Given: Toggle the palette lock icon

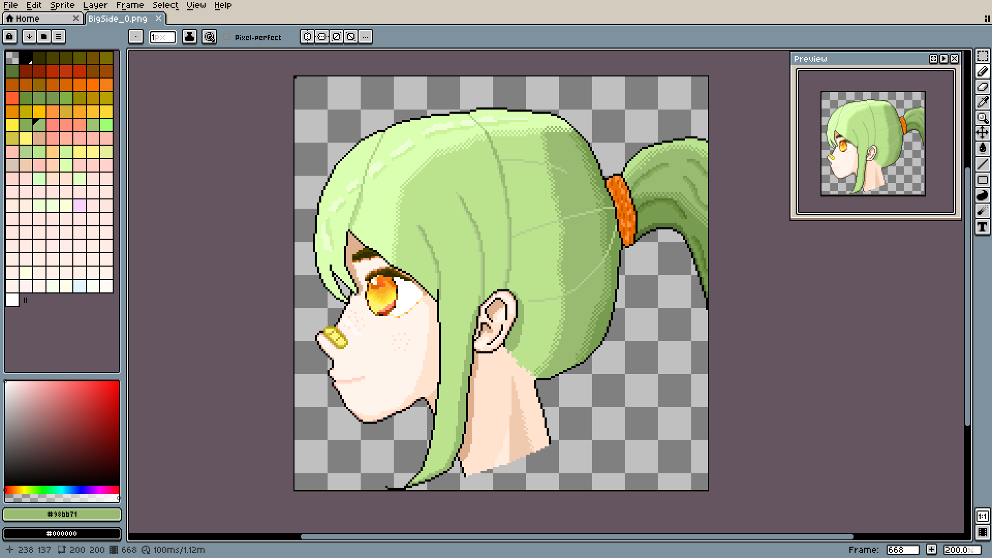Looking at the screenshot, I should [x=10, y=37].
